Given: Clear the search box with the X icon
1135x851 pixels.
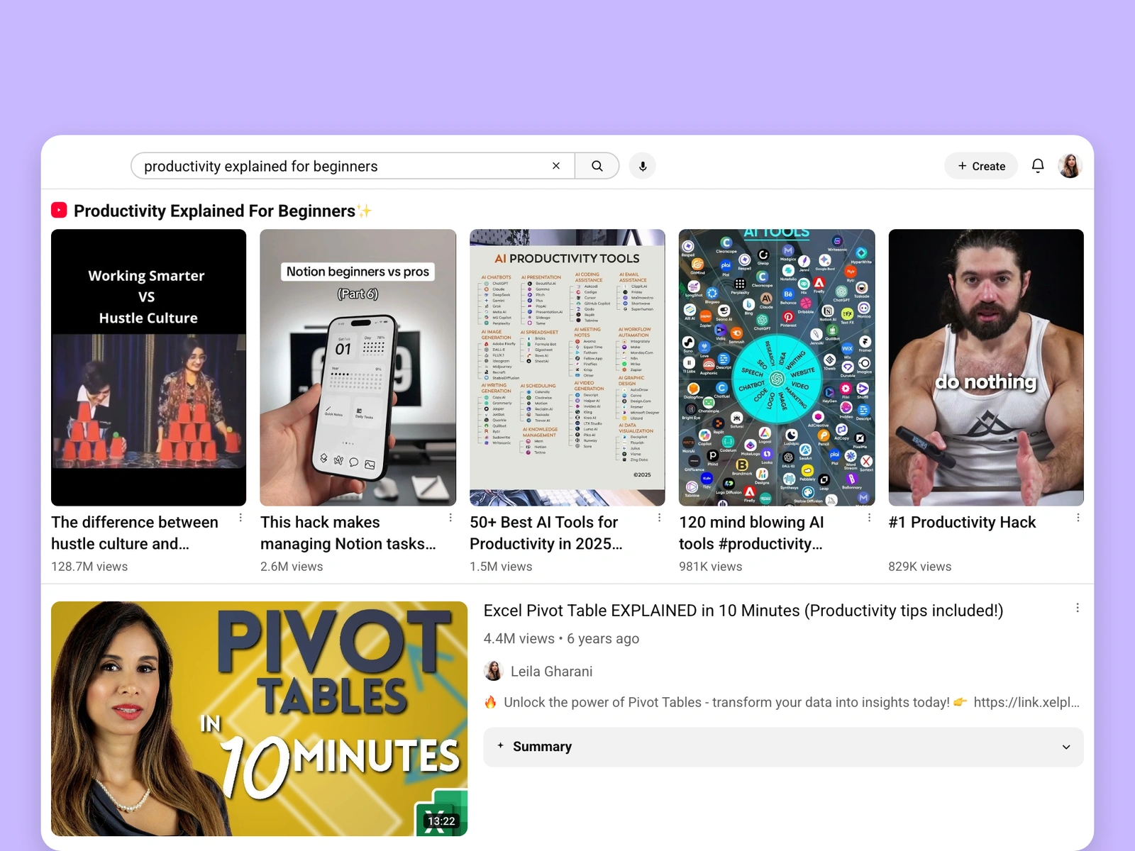Looking at the screenshot, I should pos(556,166).
